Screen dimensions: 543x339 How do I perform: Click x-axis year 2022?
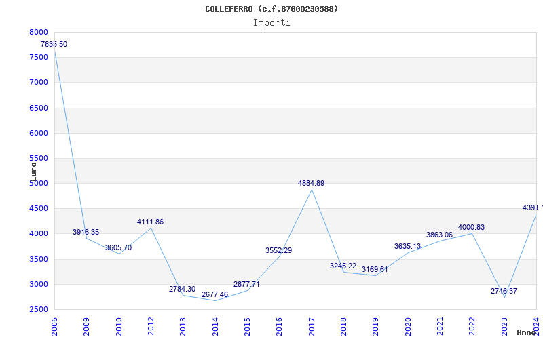pos(472,327)
